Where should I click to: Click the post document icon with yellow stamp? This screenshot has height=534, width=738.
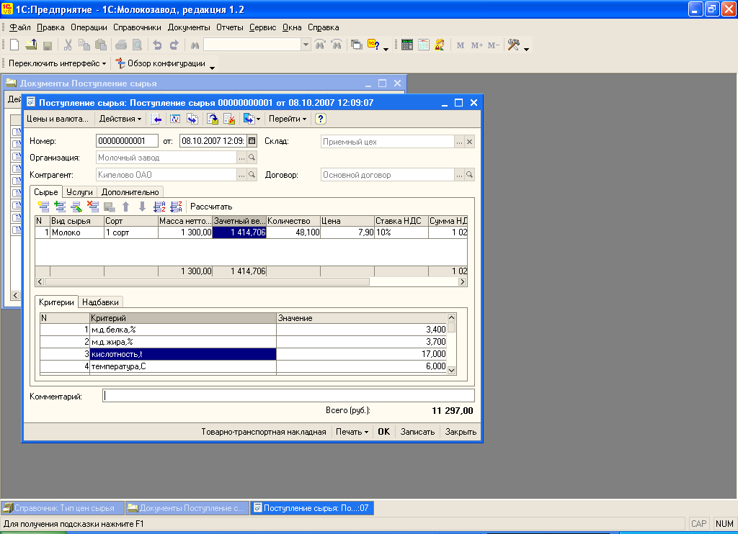(x=213, y=119)
